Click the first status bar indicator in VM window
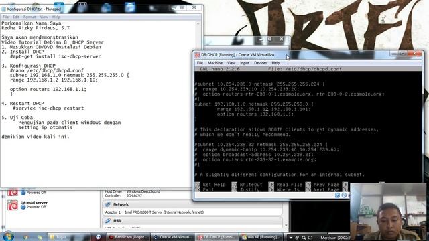This screenshot has height=241, width=429. click(337, 195)
